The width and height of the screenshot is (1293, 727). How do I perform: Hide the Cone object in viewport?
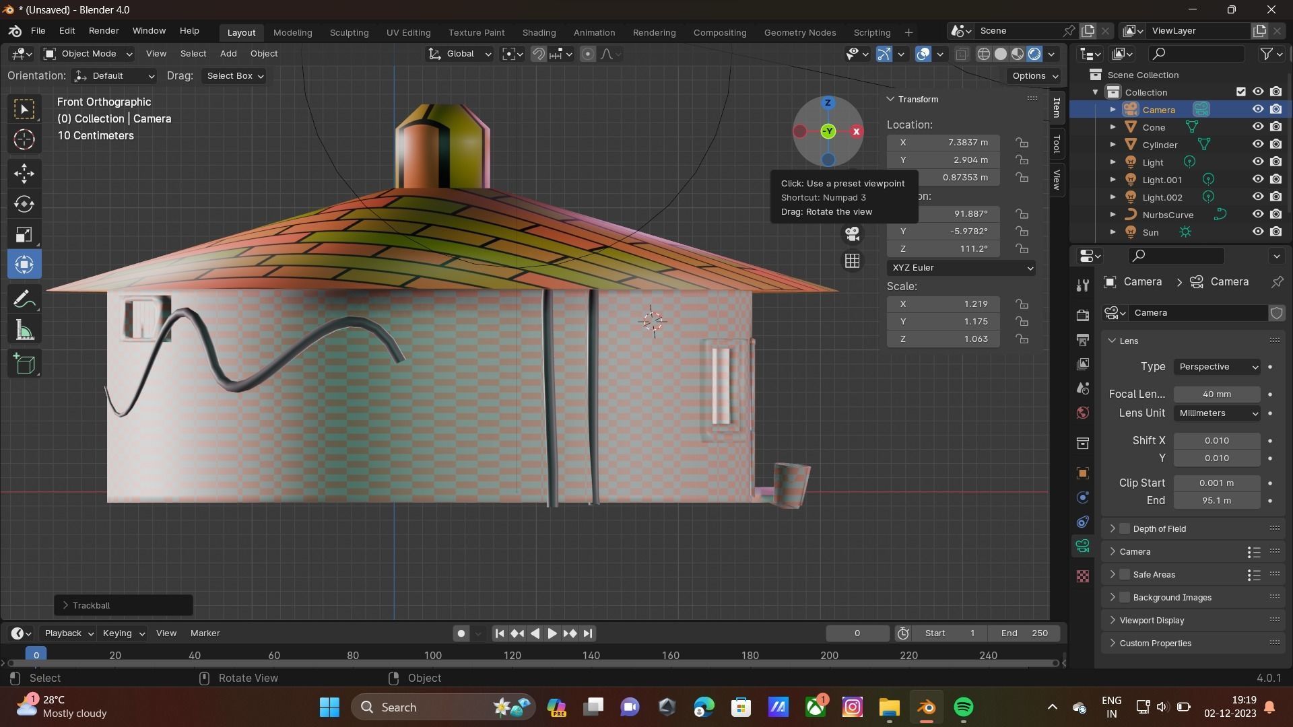[x=1257, y=127]
